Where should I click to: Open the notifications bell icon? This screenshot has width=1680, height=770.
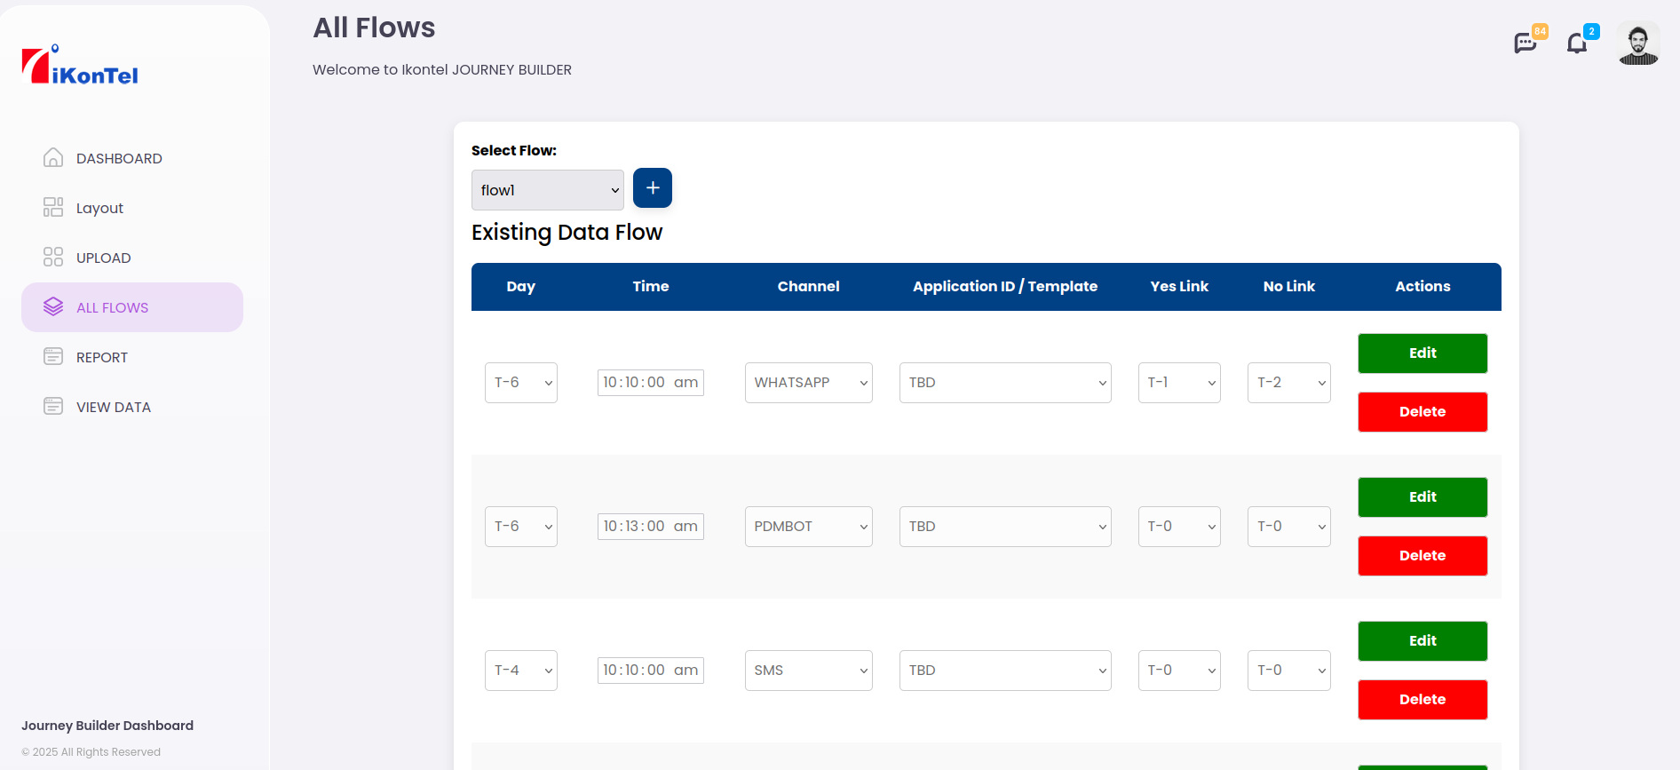pos(1577,44)
